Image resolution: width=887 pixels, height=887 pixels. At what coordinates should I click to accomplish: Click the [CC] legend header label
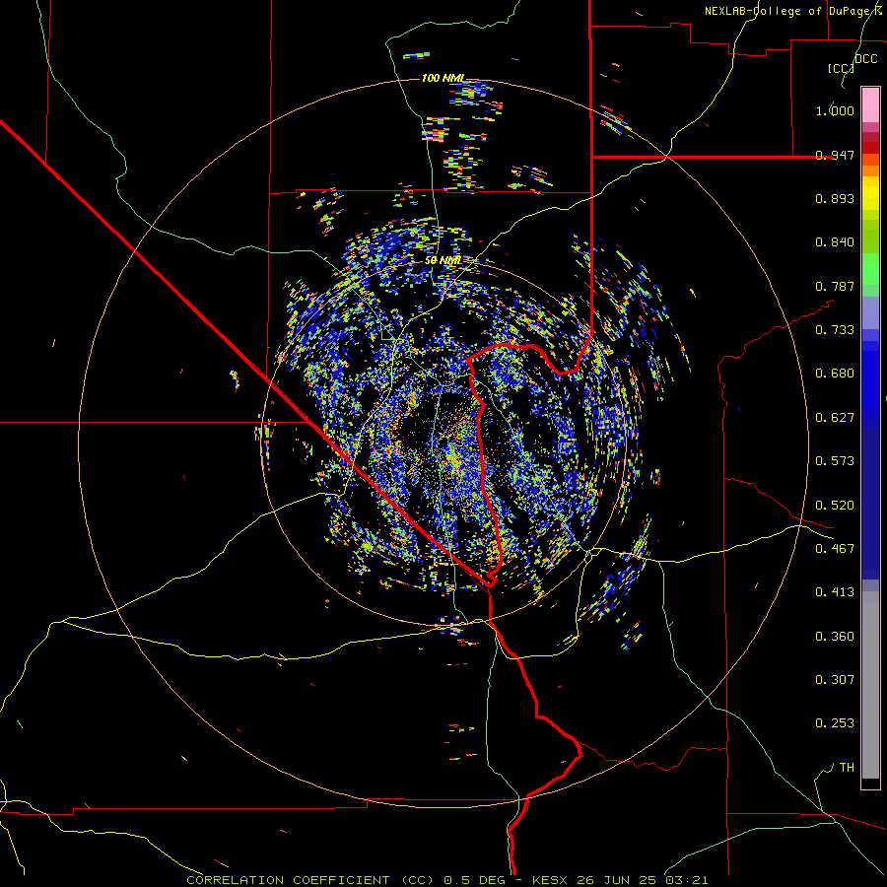841,68
